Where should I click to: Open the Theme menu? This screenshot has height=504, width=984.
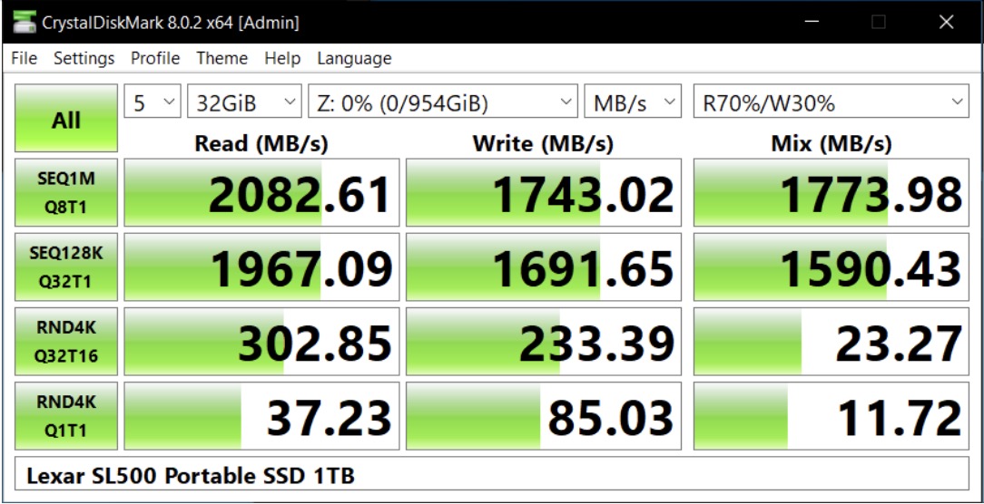[221, 58]
